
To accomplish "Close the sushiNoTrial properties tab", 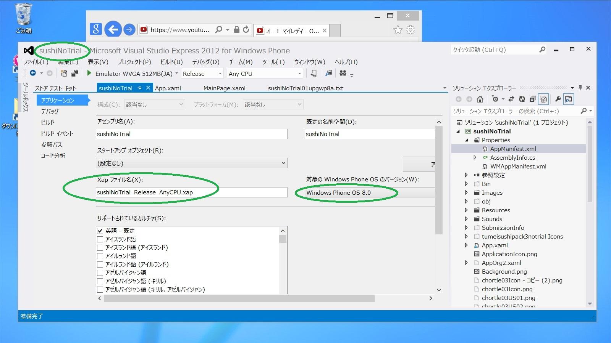I will [148, 88].
